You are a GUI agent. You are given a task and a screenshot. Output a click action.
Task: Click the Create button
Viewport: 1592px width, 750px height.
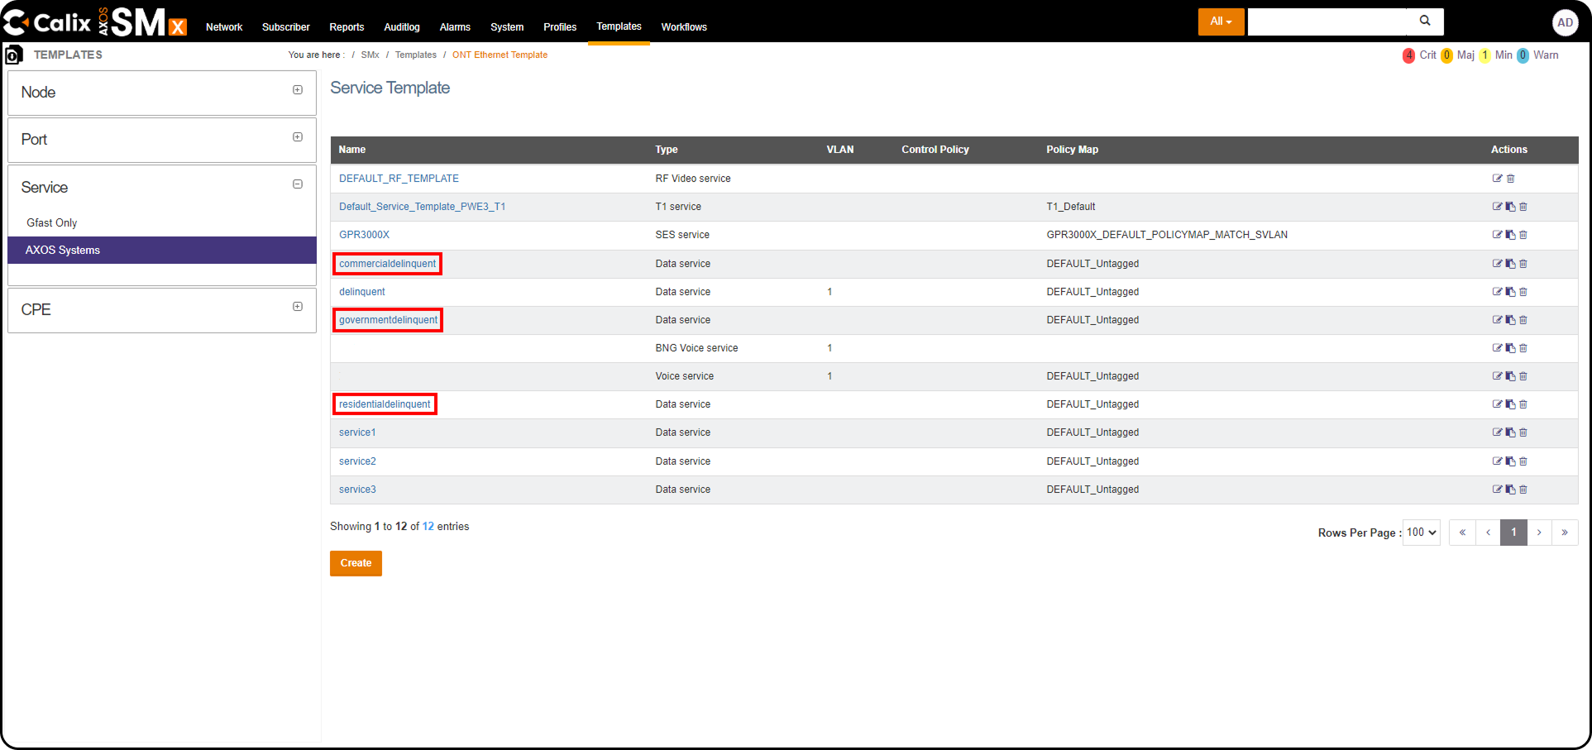tap(356, 563)
